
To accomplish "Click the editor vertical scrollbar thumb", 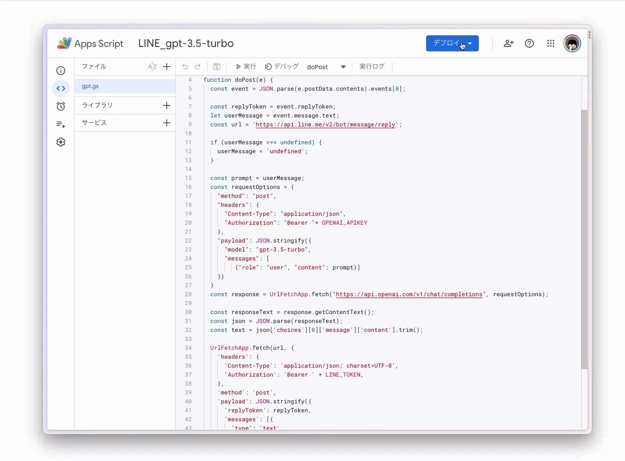I will (584, 239).
